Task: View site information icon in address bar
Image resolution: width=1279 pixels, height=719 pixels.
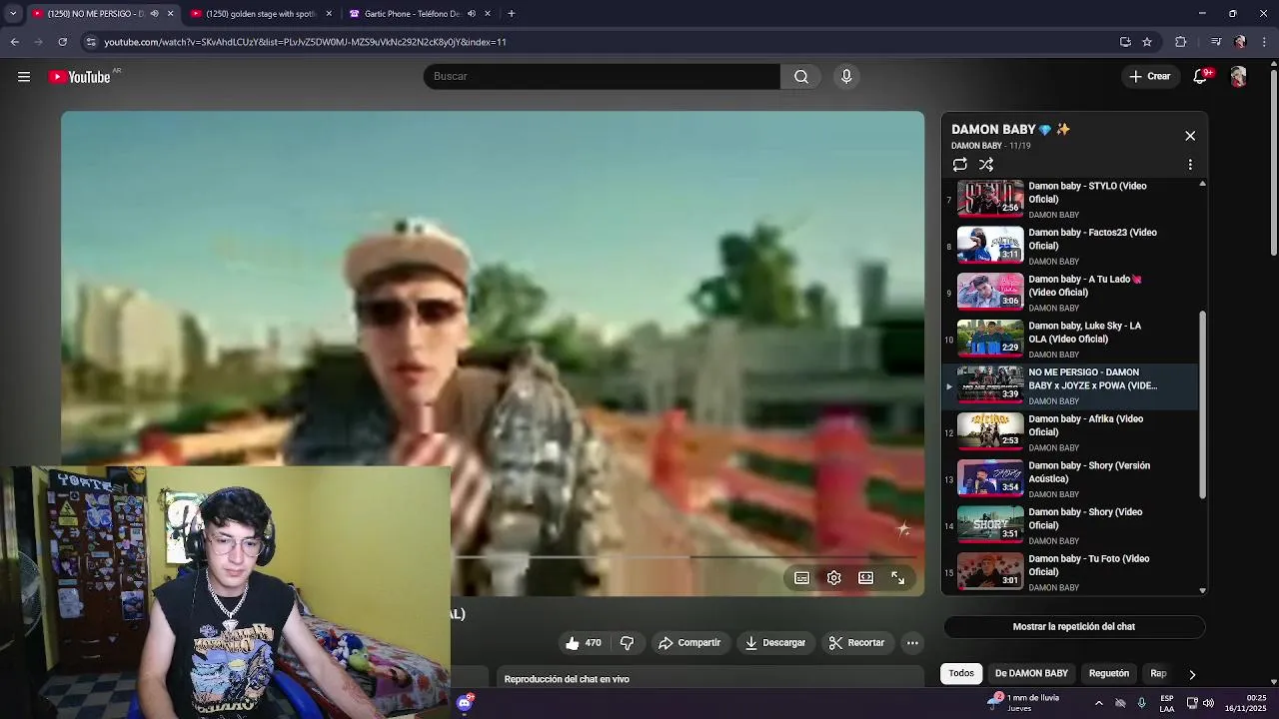Action: click(91, 42)
